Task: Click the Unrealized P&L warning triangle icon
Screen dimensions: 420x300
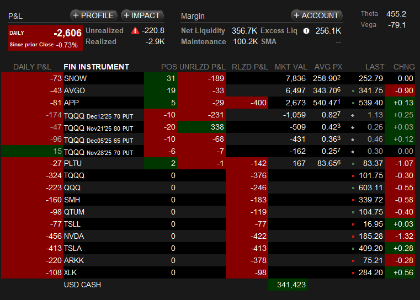Action: click(x=135, y=31)
